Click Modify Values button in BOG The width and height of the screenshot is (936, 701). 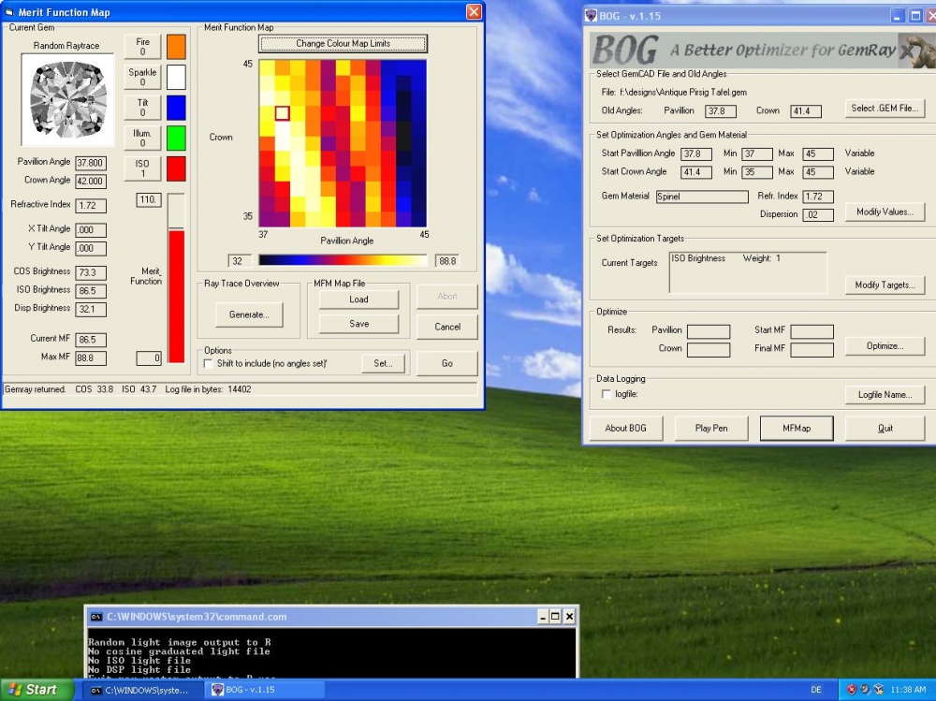(x=885, y=212)
